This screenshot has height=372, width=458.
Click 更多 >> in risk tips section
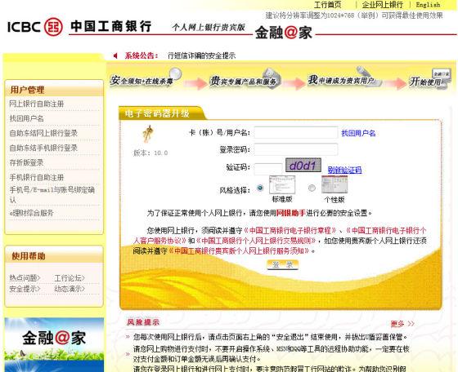click(x=402, y=324)
